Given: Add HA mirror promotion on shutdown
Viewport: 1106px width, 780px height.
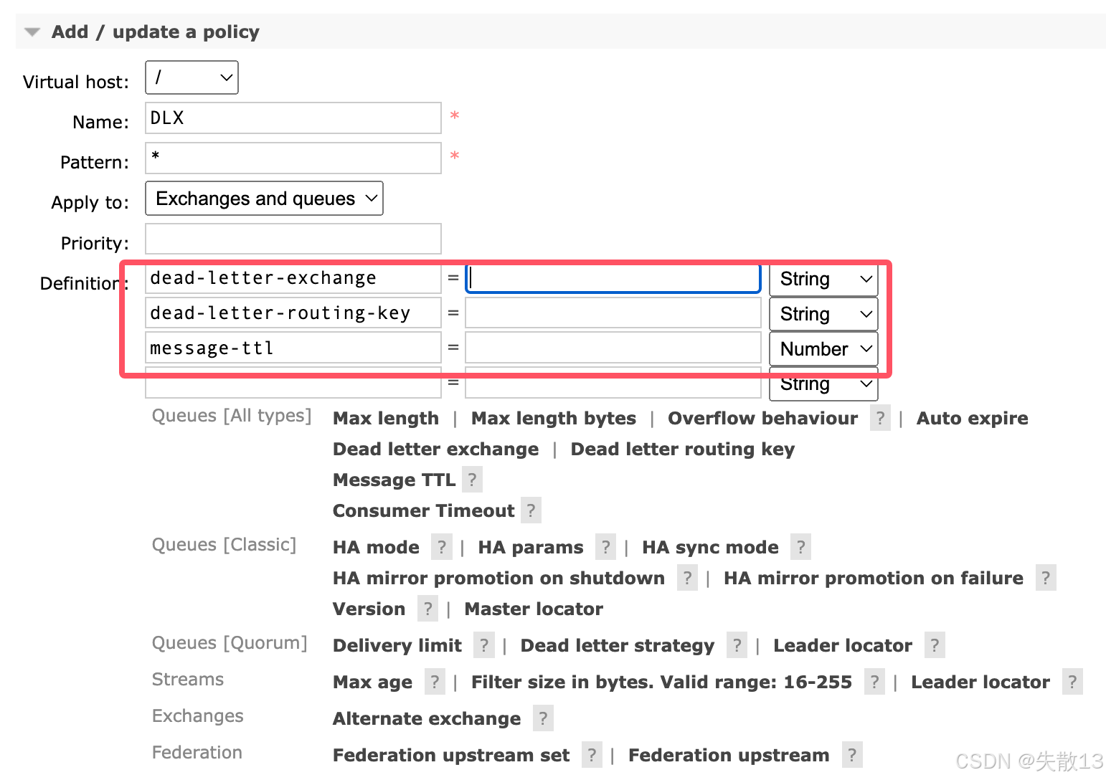Looking at the screenshot, I should click(498, 578).
